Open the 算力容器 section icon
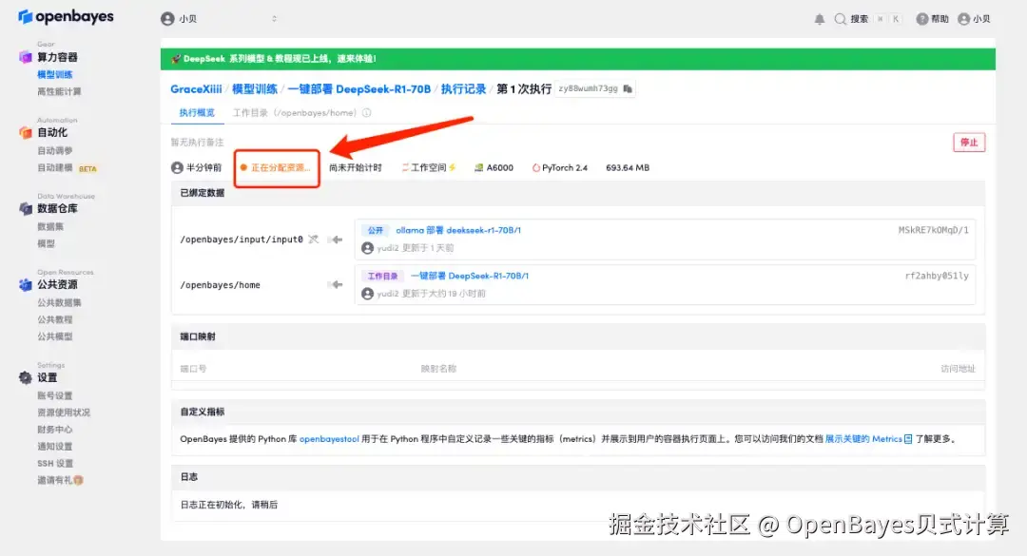Image resolution: width=1027 pixels, height=556 pixels. coord(26,57)
